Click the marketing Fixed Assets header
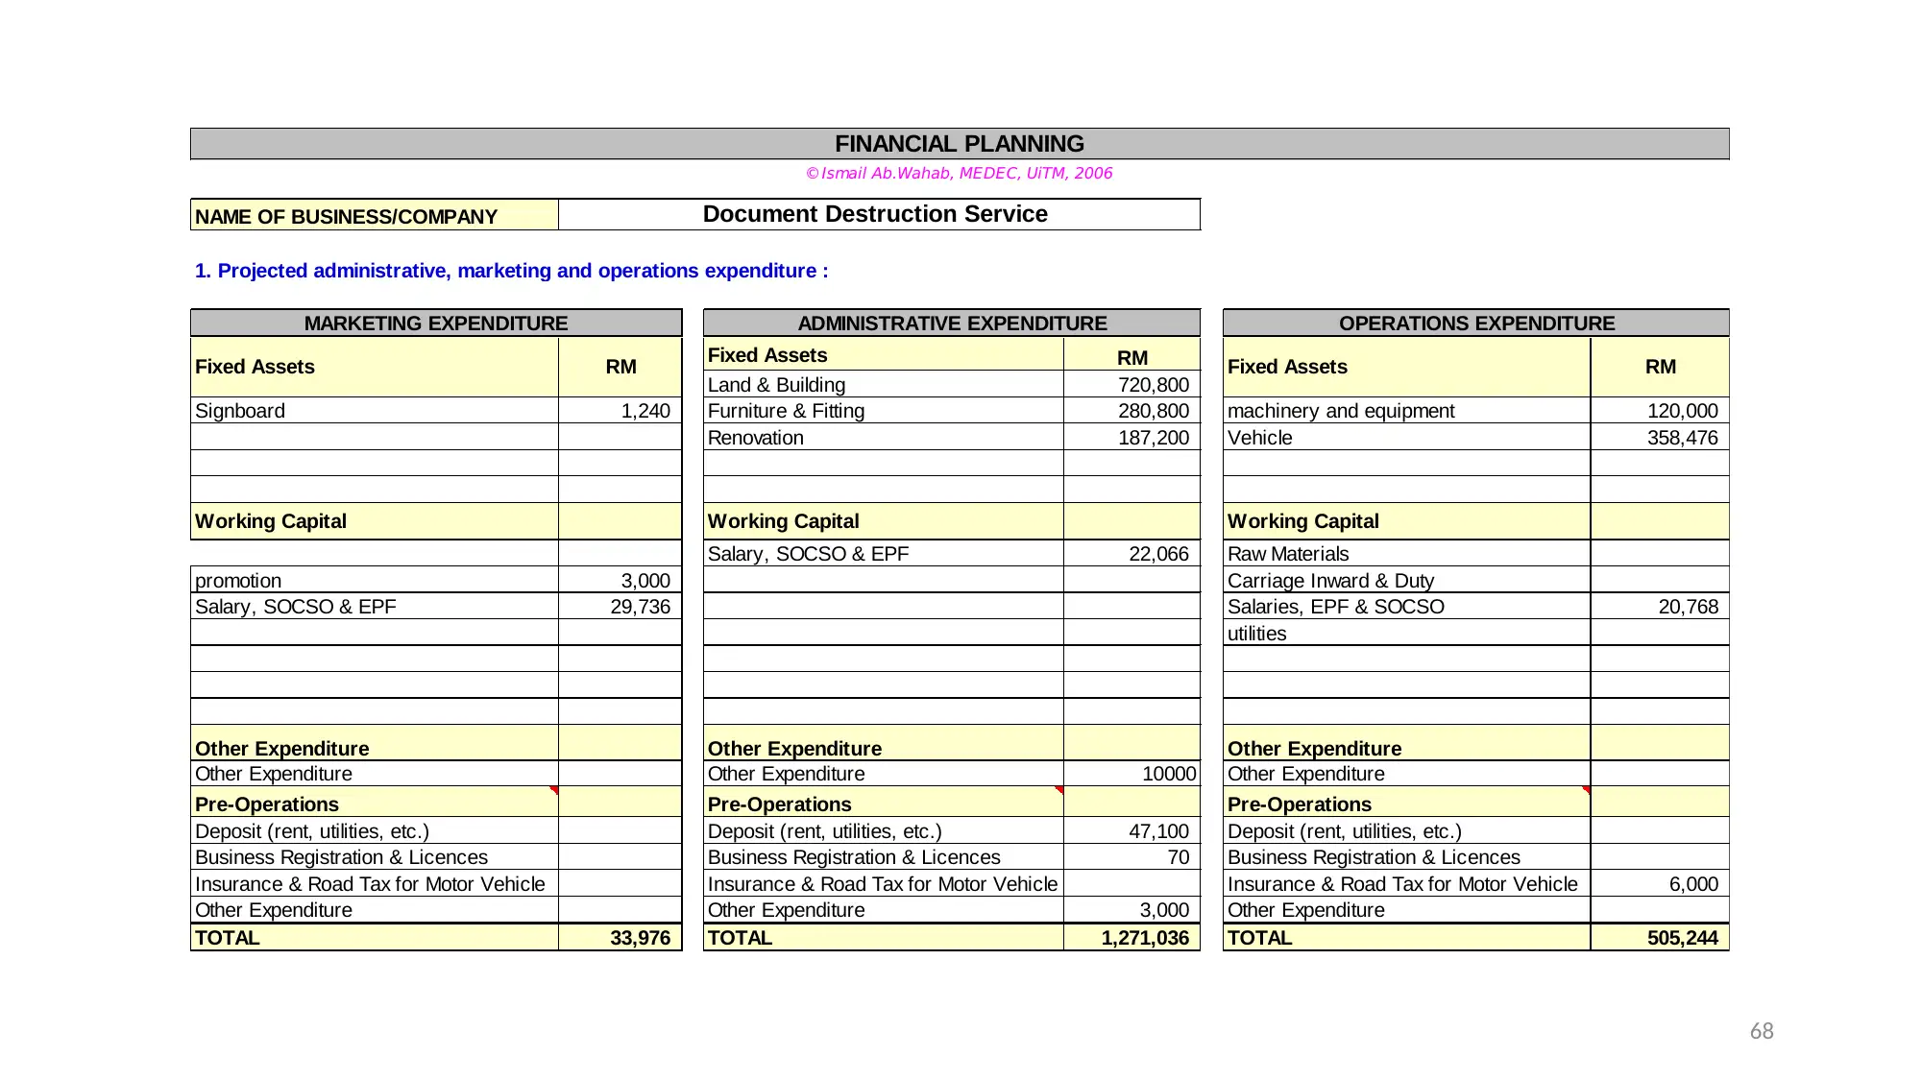Screen dimensions: 1922x1080 pyautogui.click(x=255, y=367)
